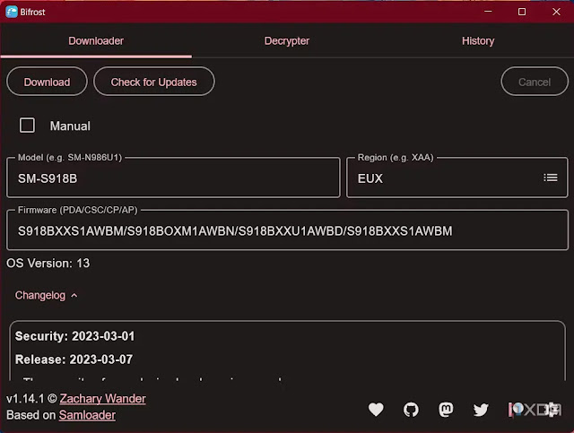Image resolution: width=574 pixels, height=433 pixels.
Task: Click the Cancel button
Action: click(x=535, y=82)
